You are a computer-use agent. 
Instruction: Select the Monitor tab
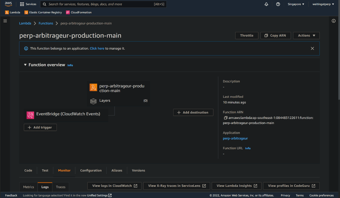pyautogui.click(x=64, y=170)
